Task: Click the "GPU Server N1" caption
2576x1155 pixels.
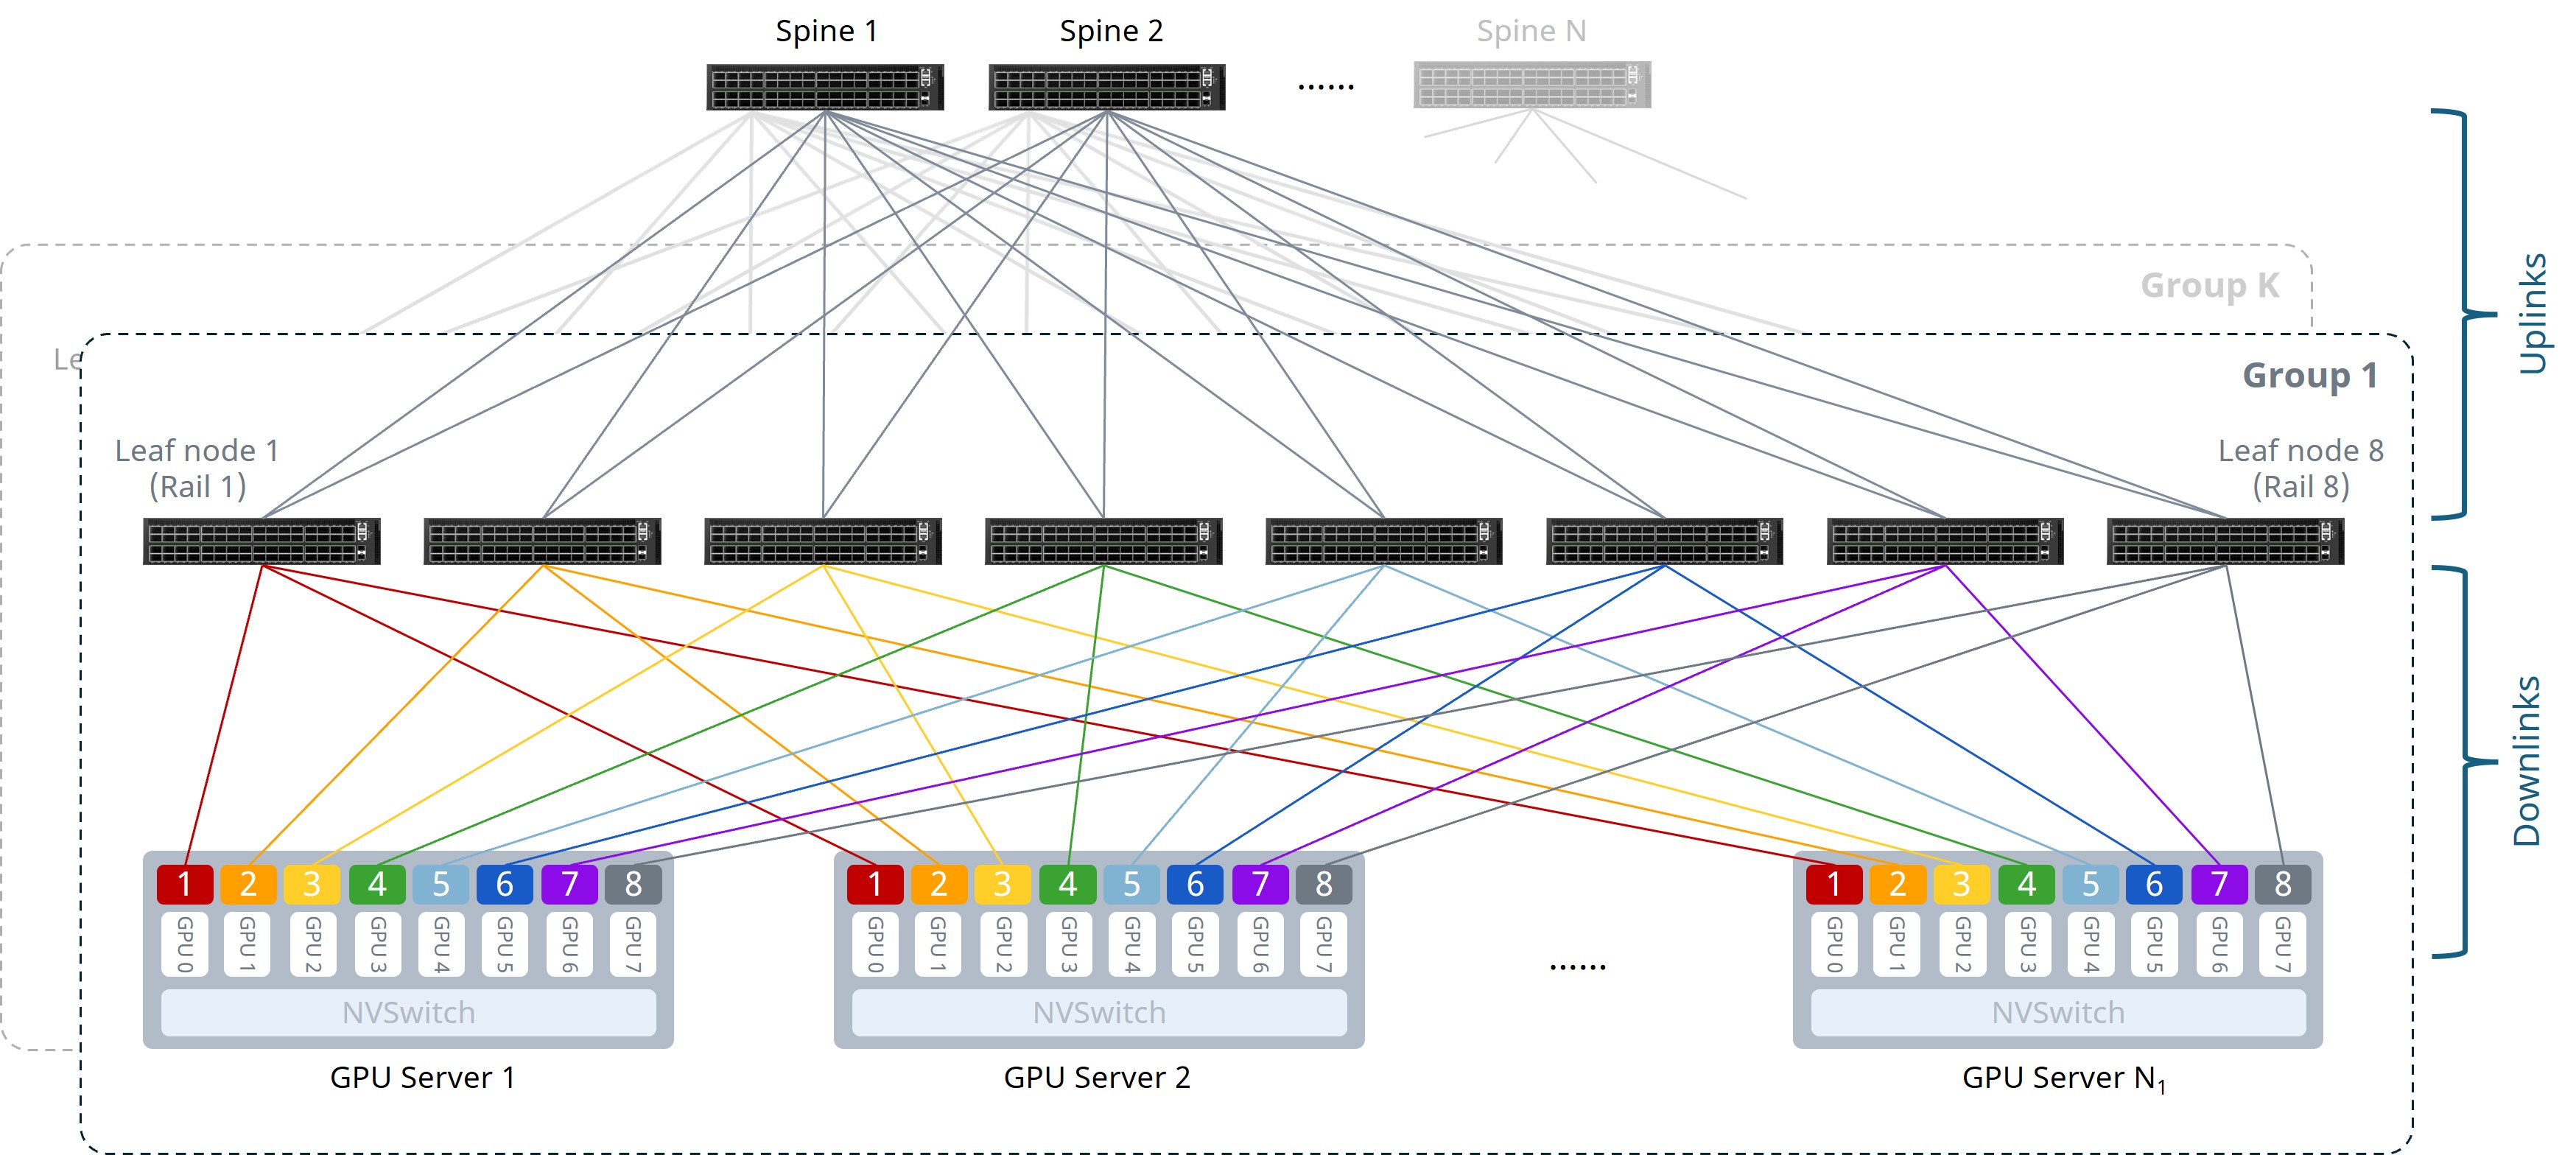Action: 2064,1079
